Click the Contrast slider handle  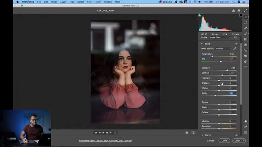click(x=222, y=75)
